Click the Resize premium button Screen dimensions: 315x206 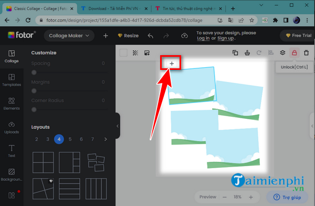pos(128,36)
